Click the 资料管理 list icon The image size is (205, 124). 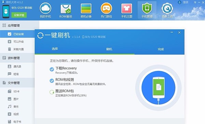(4, 58)
